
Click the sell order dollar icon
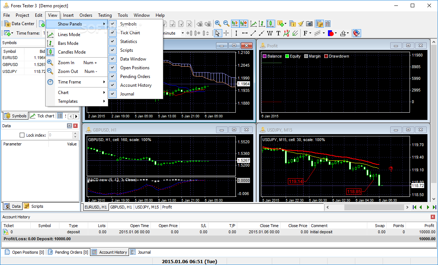click(x=208, y=24)
